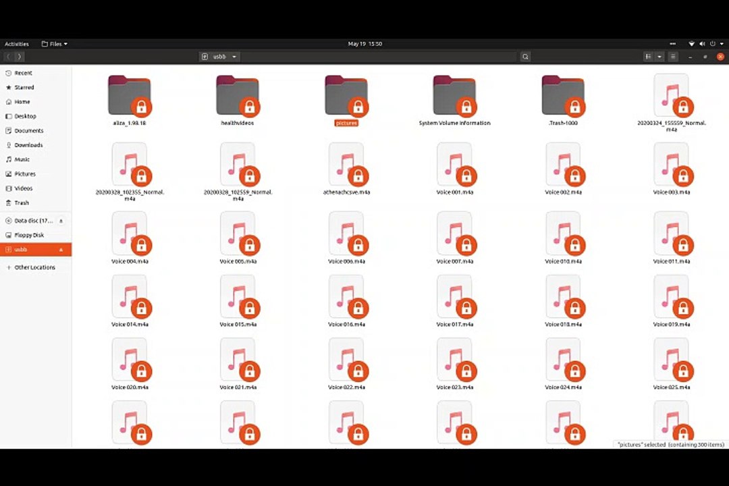This screenshot has width=729, height=486.
Task: Click the Voice 024.m4a file name
Action: tap(563, 387)
